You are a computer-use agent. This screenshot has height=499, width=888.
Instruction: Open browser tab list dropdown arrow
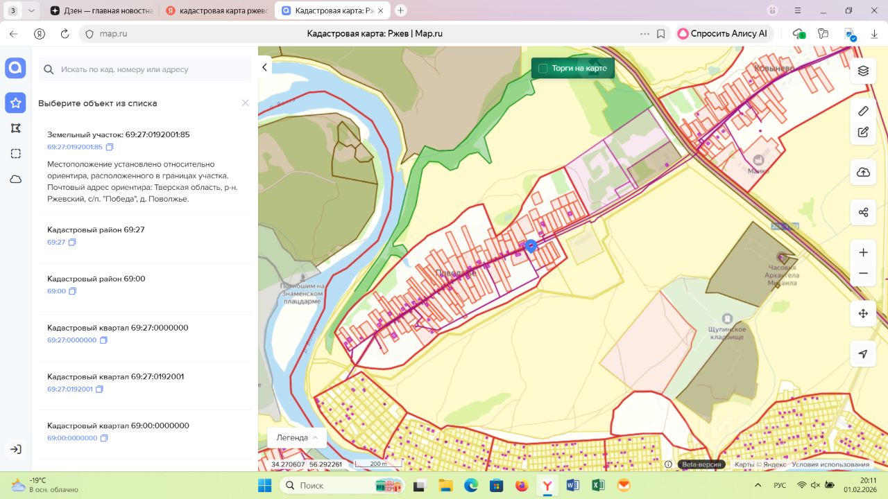31,10
